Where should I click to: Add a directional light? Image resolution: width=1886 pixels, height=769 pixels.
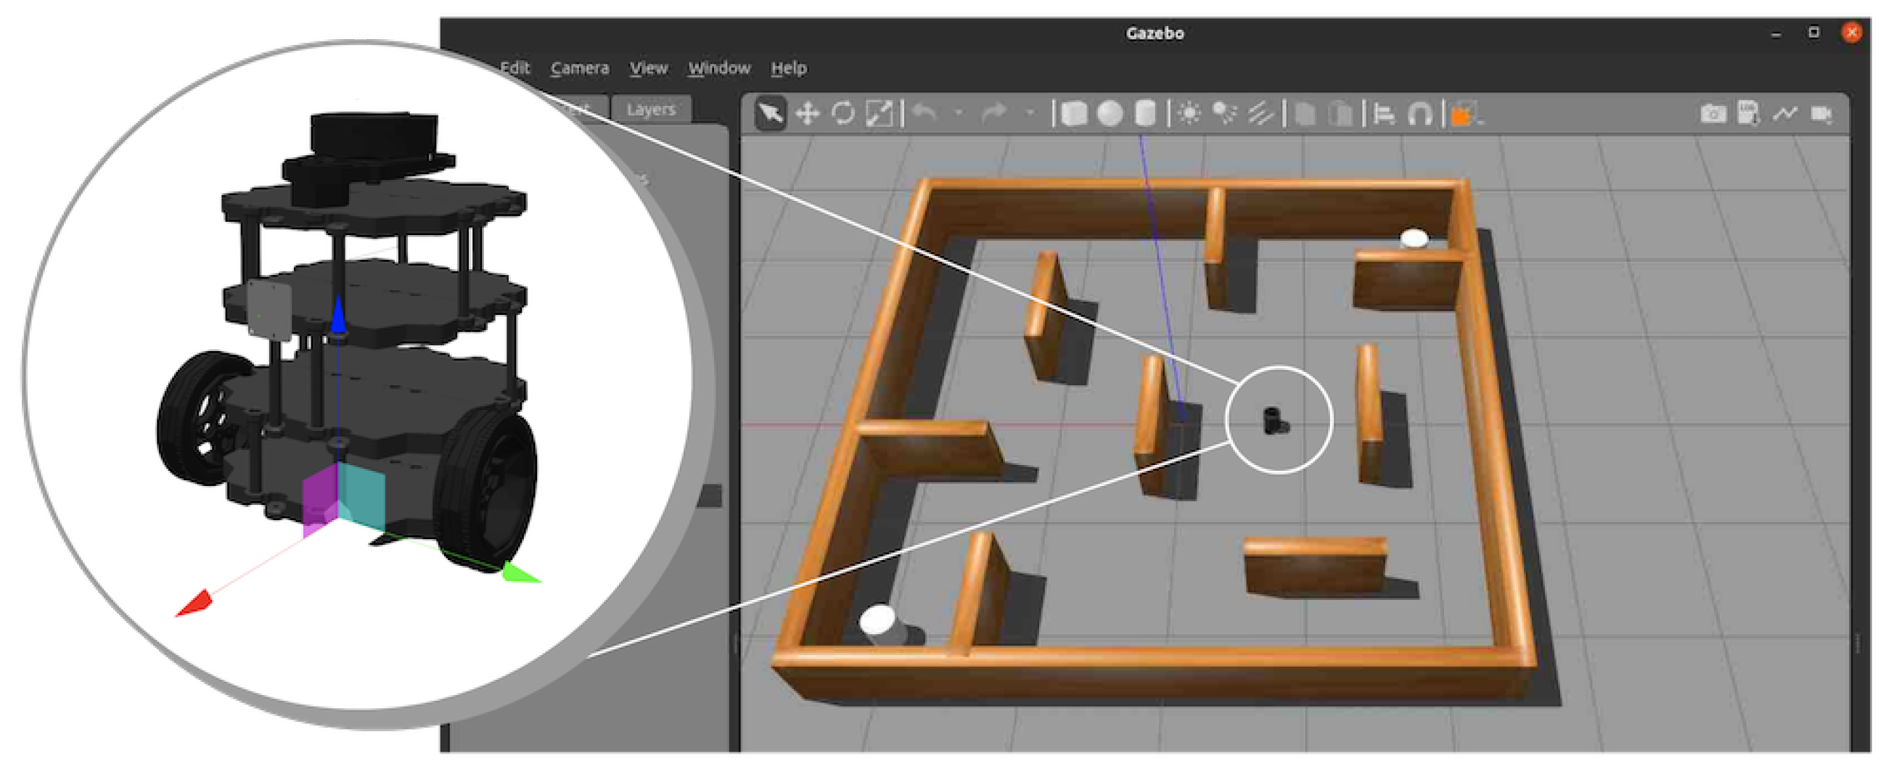pyautogui.click(x=1260, y=114)
